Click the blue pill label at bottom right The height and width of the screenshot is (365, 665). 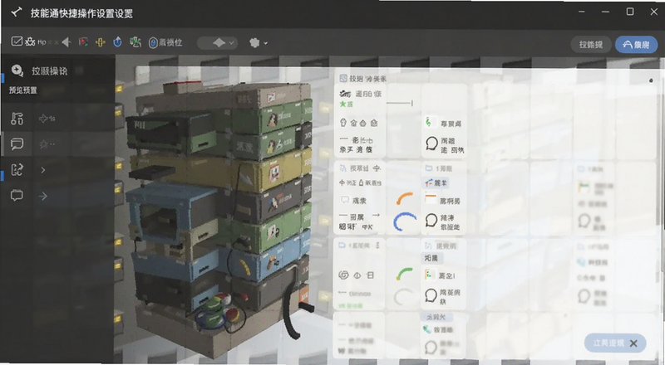(x=608, y=343)
